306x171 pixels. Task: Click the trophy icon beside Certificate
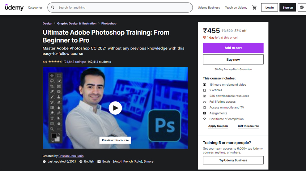click(x=205, y=119)
